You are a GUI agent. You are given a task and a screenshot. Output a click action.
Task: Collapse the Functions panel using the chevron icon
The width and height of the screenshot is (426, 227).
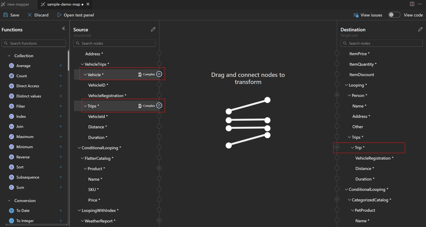click(x=64, y=28)
